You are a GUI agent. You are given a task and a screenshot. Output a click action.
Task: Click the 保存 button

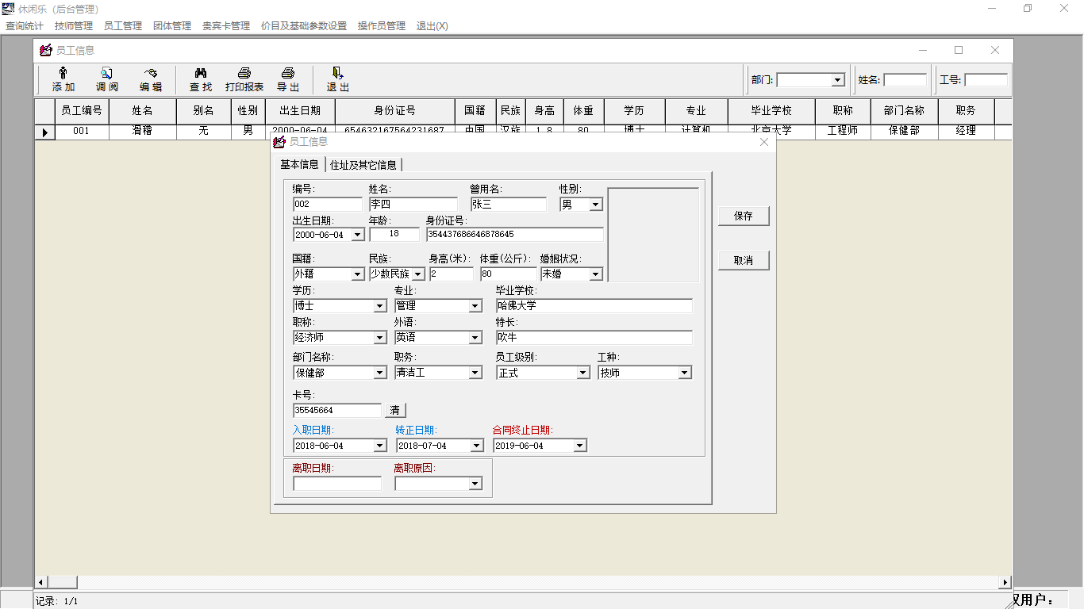[x=744, y=216]
